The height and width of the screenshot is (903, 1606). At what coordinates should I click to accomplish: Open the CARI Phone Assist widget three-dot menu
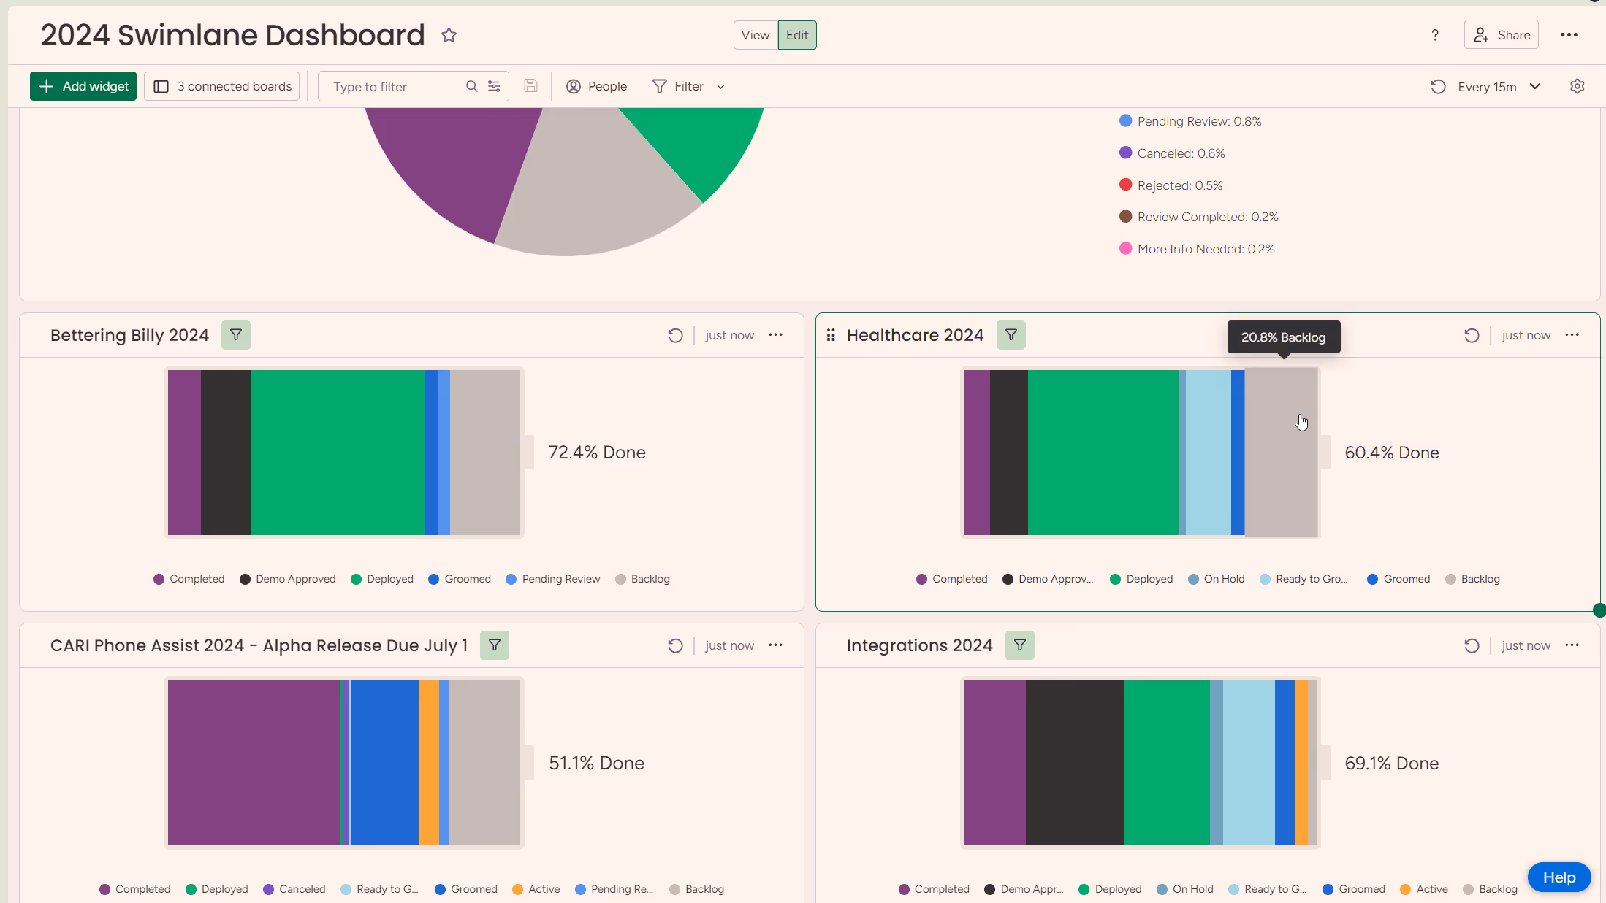[x=775, y=645]
